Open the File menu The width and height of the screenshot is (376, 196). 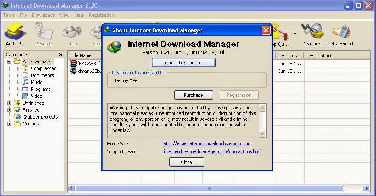coord(23,15)
